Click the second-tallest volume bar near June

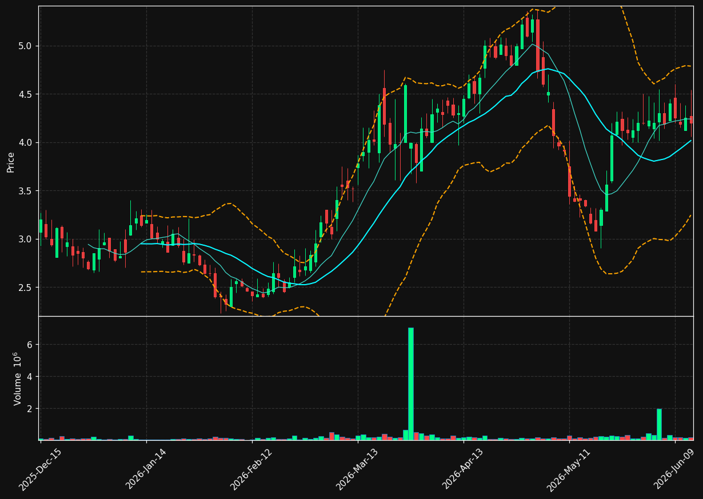coord(659,424)
